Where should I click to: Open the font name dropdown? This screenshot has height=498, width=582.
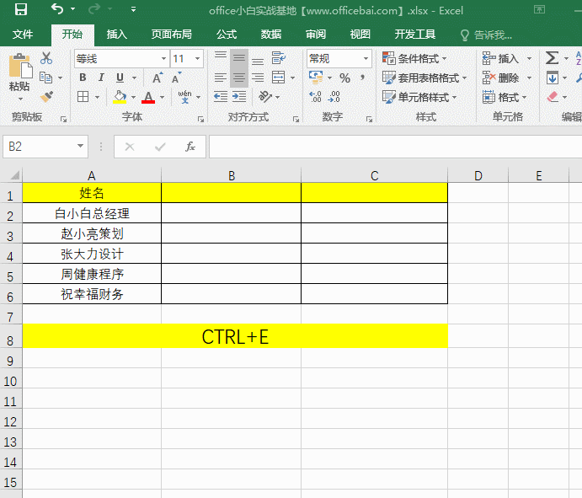tap(163, 59)
